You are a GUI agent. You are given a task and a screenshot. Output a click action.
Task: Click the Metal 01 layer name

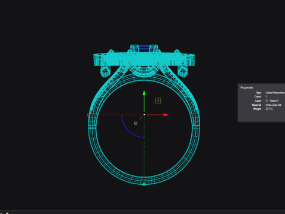tap(274, 100)
